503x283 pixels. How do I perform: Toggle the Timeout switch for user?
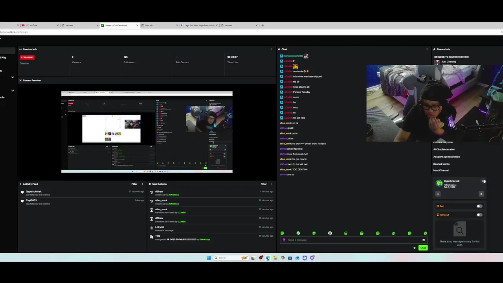(479, 215)
